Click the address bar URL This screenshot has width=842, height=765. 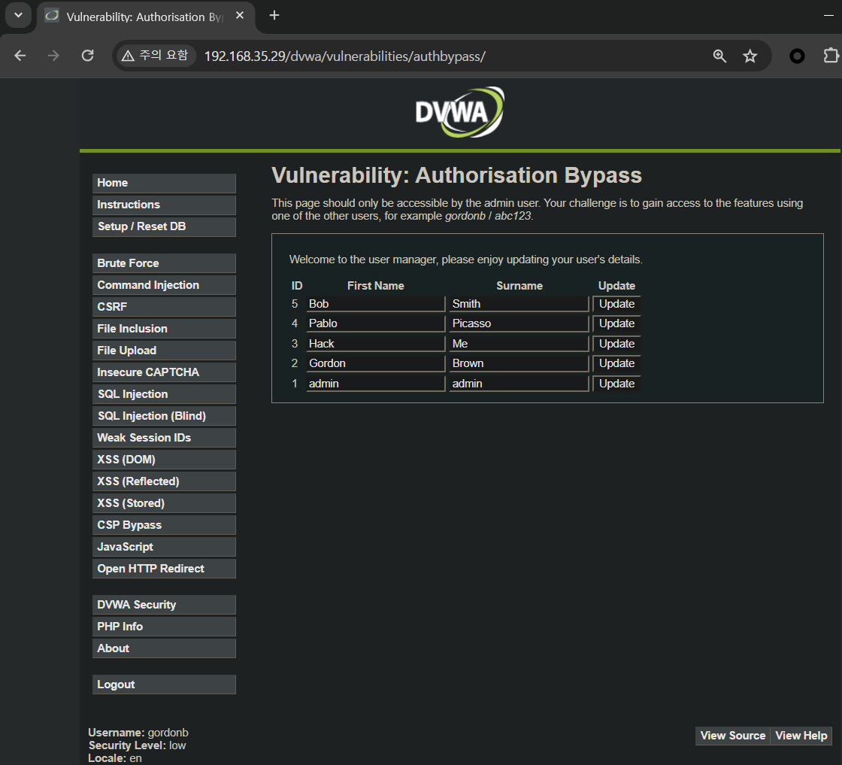pyautogui.click(x=345, y=56)
